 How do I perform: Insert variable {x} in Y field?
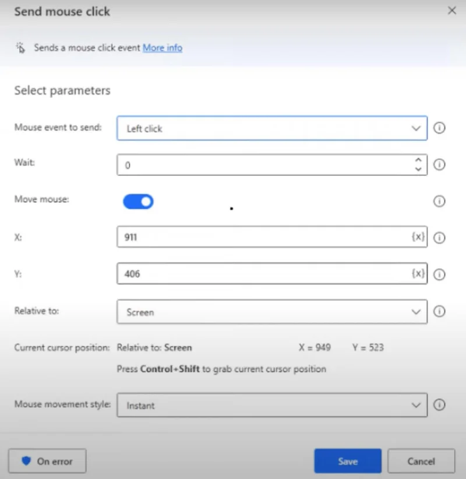[x=418, y=273]
